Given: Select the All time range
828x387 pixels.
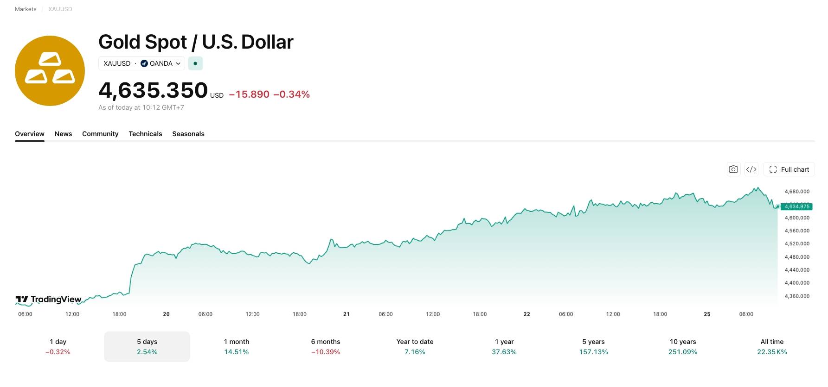Looking at the screenshot, I should [772, 347].
